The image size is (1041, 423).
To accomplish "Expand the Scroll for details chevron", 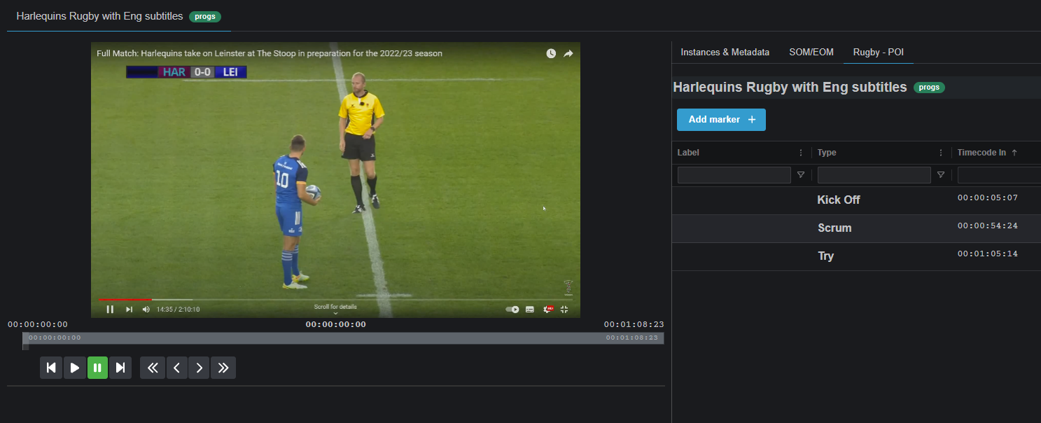I will [335, 313].
